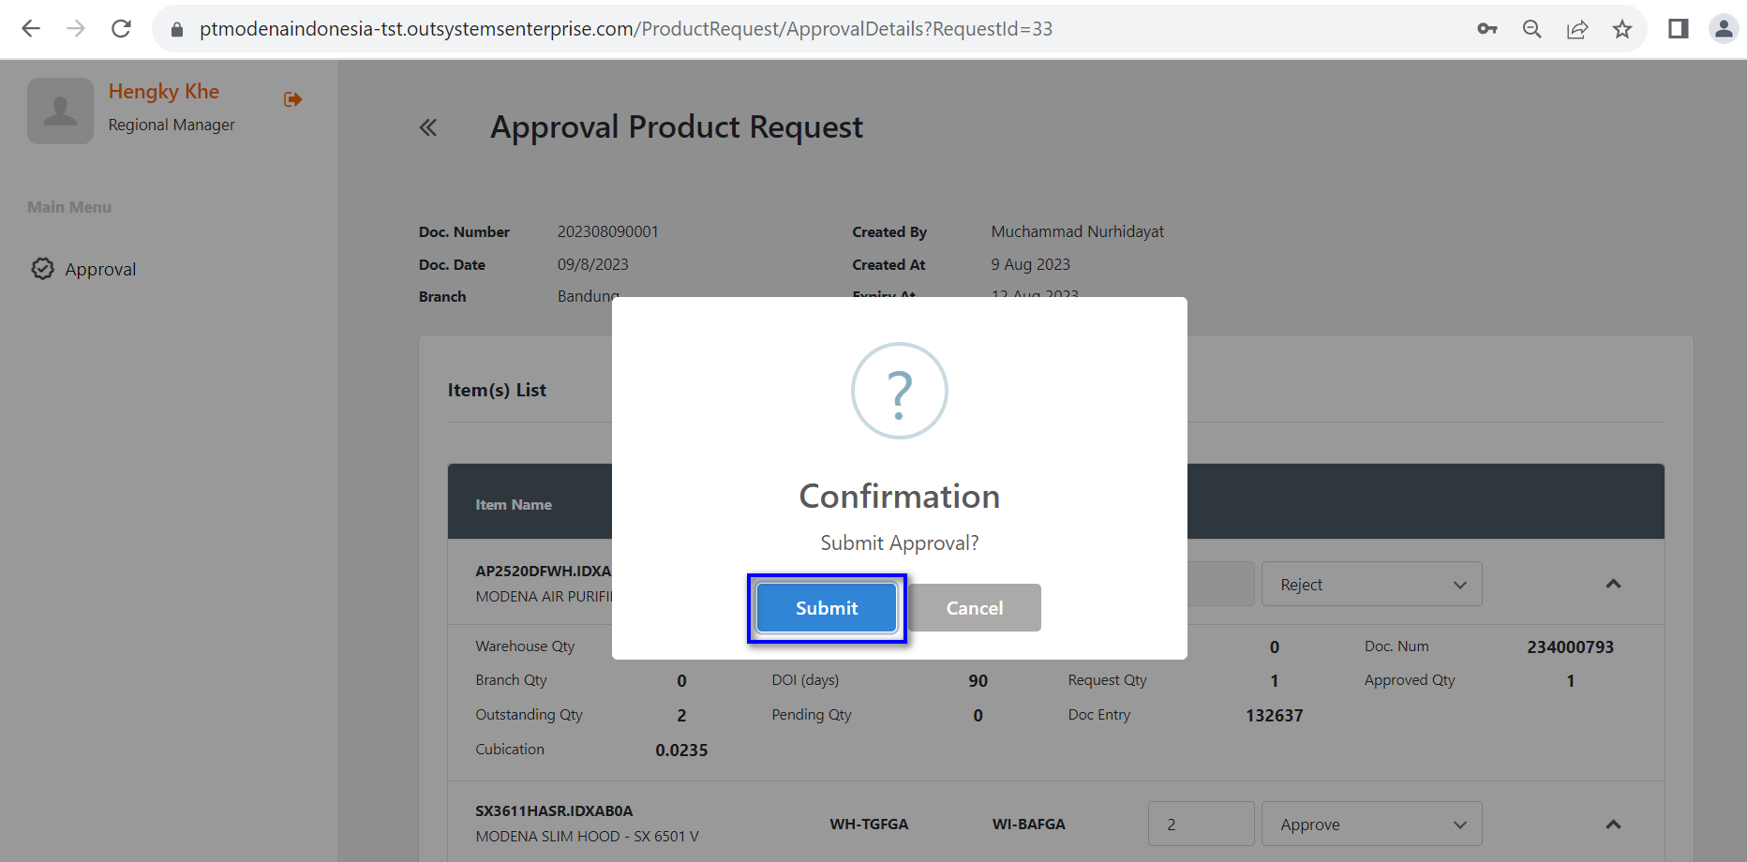Cancel the confirmation dialog
The height and width of the screenshot is (862, 1747).
click(974, 608)
